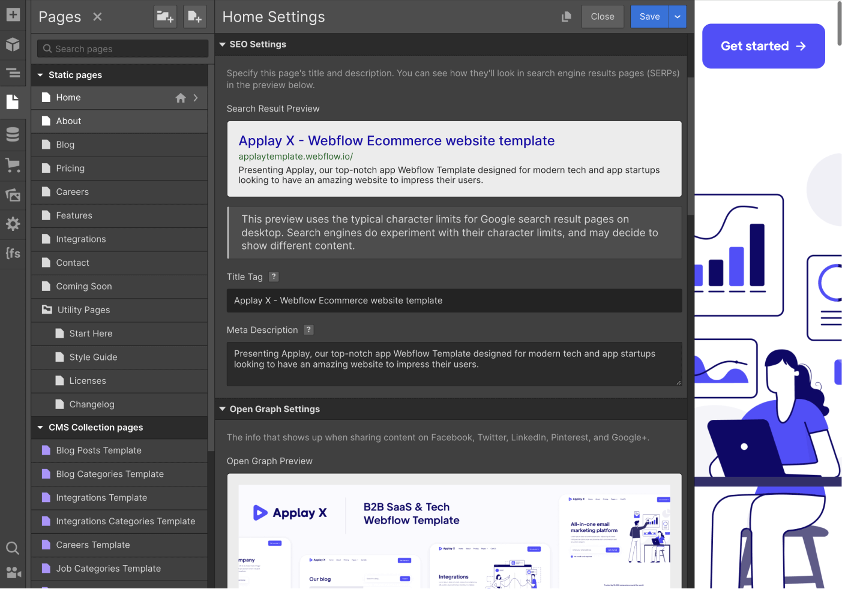Open the Search icon in sidebar
Image resolution: width=842 pixels, height=589 pixels.
[x=13, y=548]
